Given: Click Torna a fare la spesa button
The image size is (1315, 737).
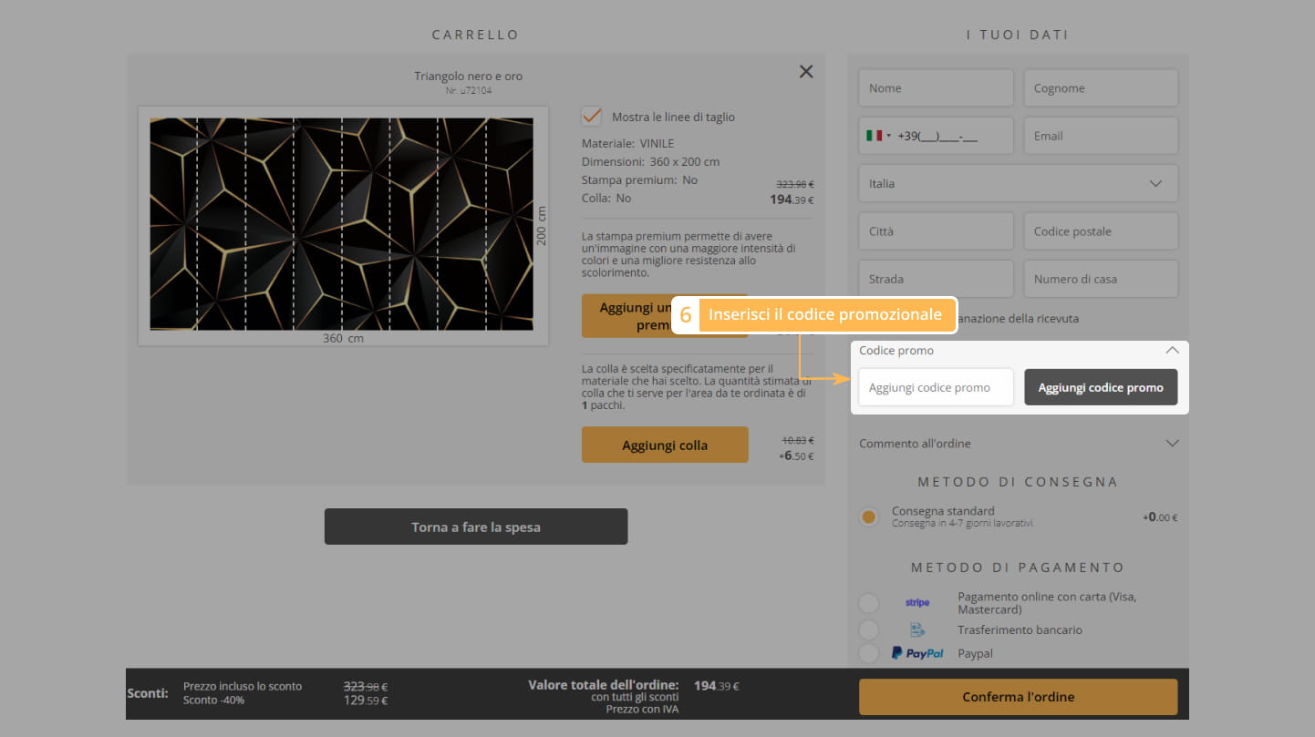Looking at the screenshot, I should 476,527.
